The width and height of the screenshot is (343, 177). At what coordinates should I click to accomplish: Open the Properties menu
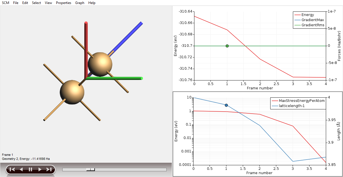[x=63, y=3]
